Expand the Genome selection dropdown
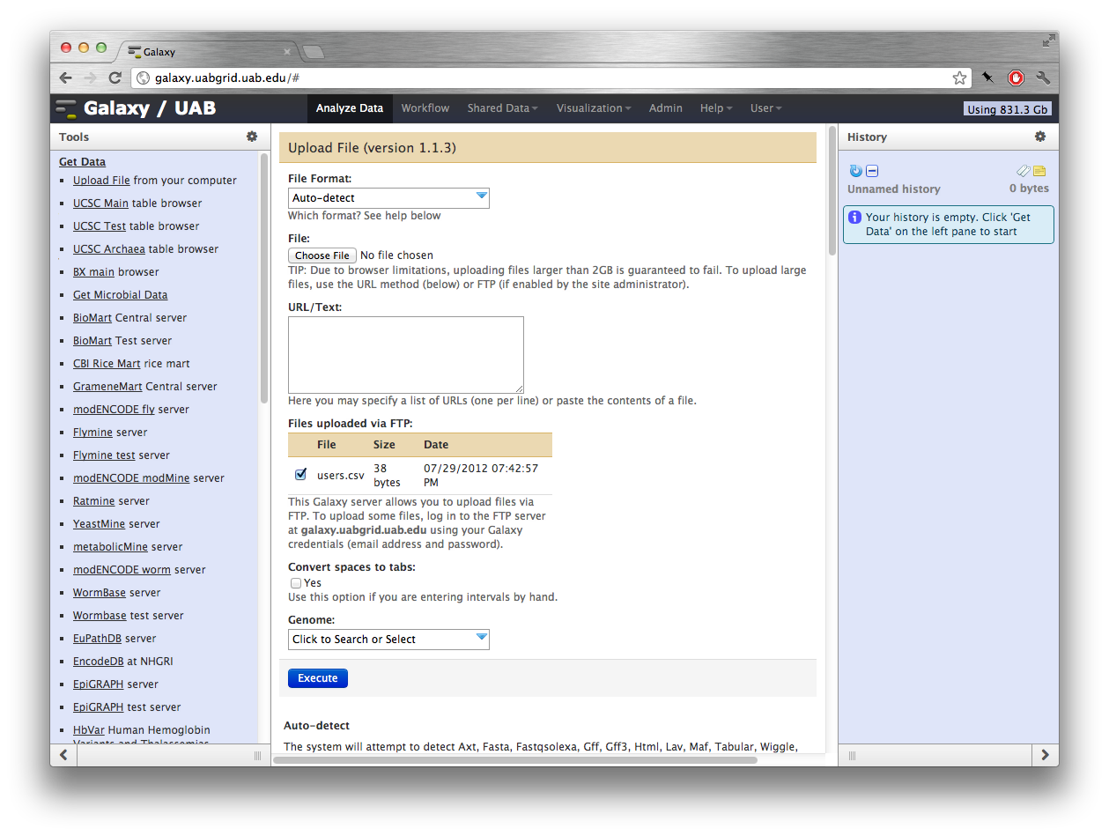The width and height of the screenshot is (1109, 836). click(388, 640)
